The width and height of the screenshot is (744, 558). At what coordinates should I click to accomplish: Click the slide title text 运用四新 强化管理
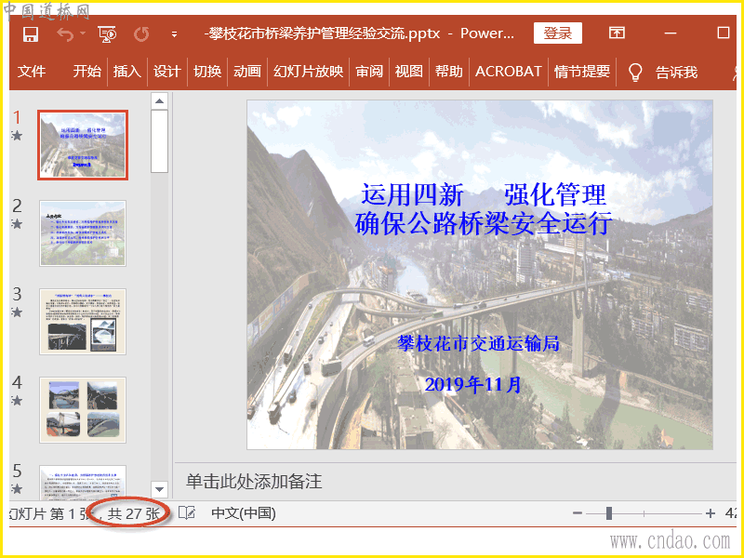pos(484,194)
